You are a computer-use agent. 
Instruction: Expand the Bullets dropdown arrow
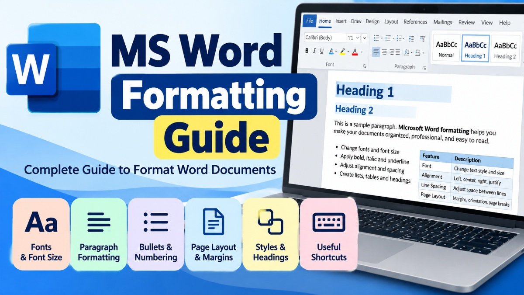pos(382,38)
